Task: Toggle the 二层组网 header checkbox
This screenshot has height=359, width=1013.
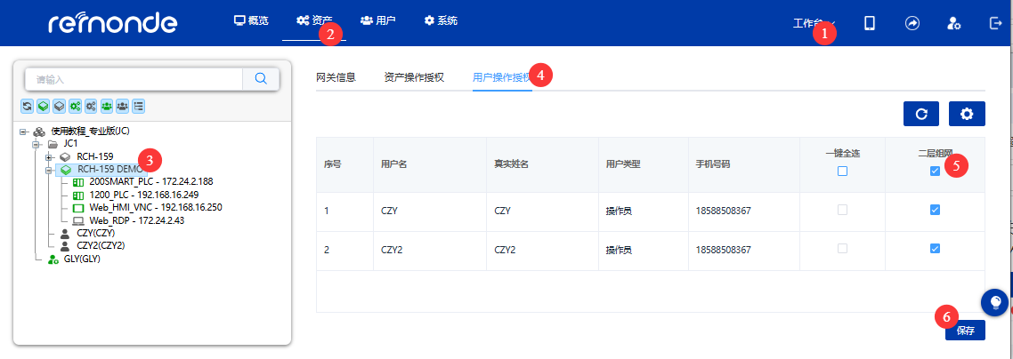Action: [934, 172]
